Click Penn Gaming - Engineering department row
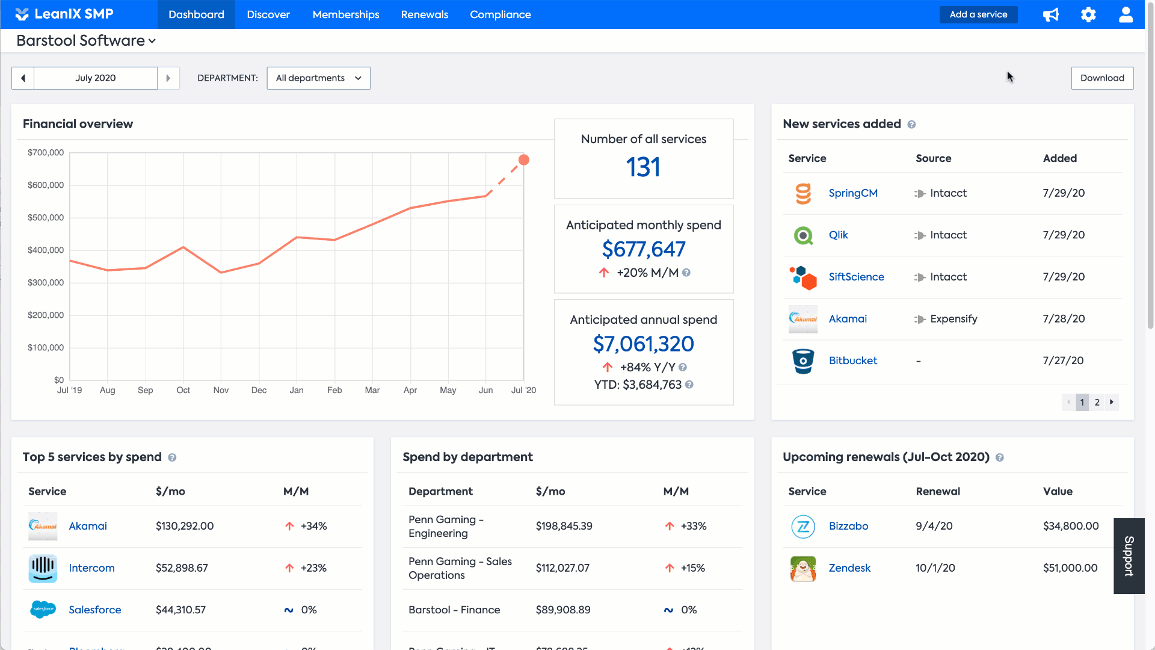This screenshot has height=650, width=1155. point(572,527)
